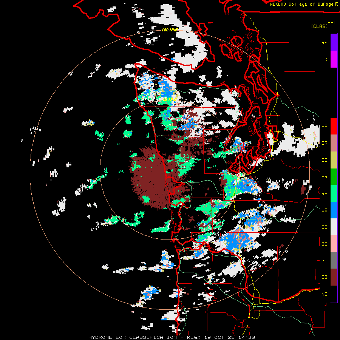Click the 50 NMI range ring label
The width and height of the screenshot is (340, 340).
pos(169,100)
